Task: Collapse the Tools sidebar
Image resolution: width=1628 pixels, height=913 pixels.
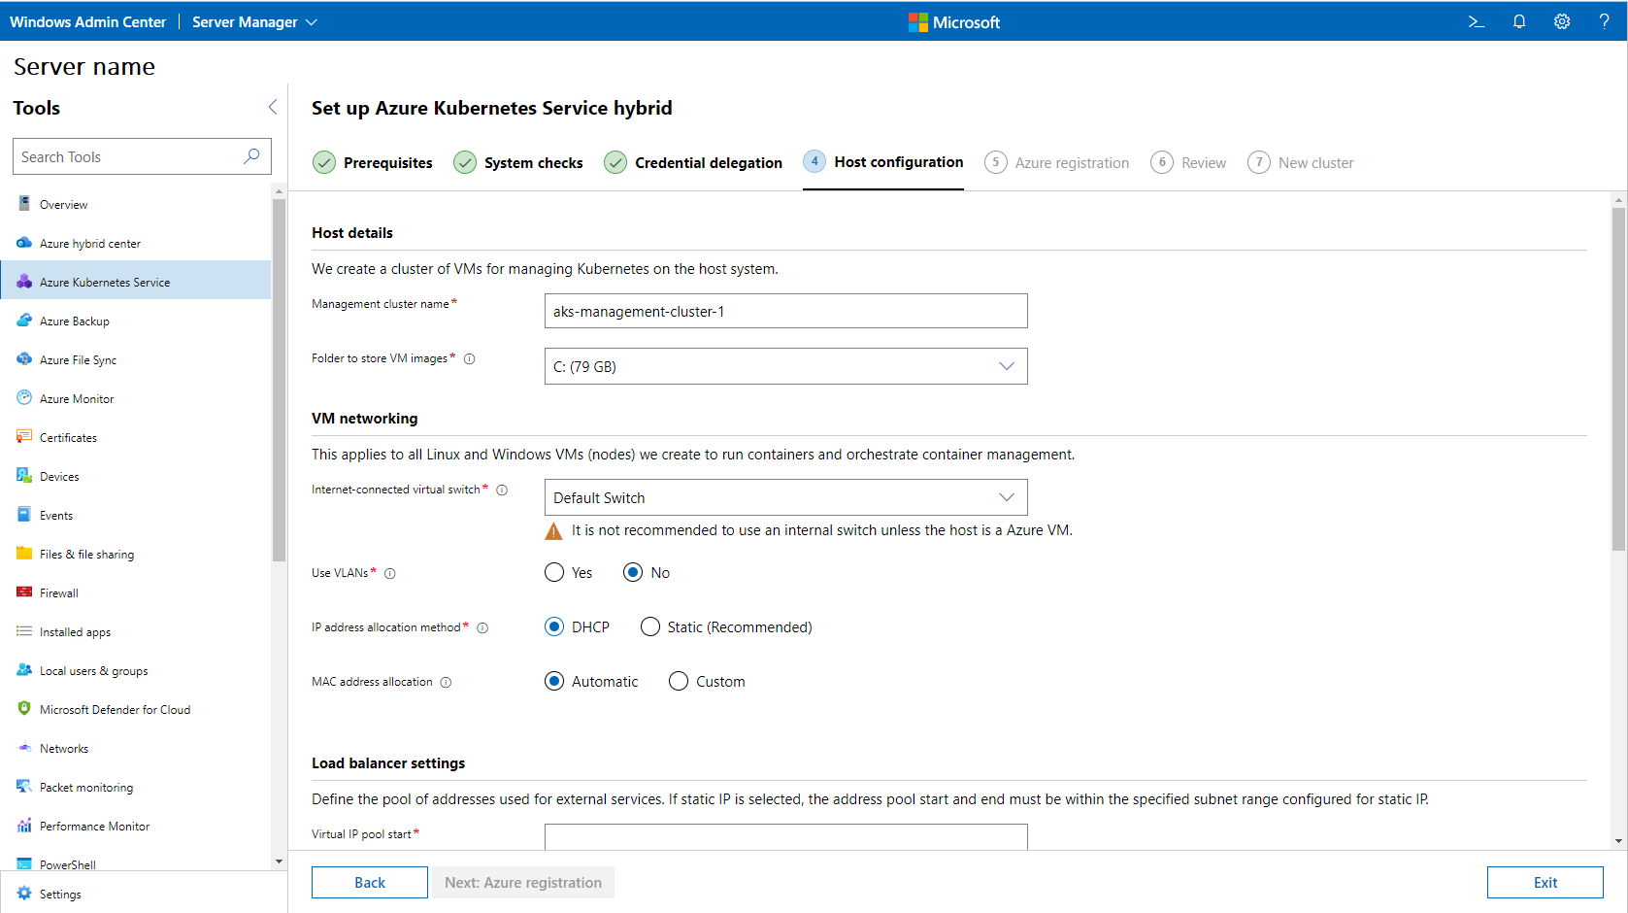Action: click(272, 107)
